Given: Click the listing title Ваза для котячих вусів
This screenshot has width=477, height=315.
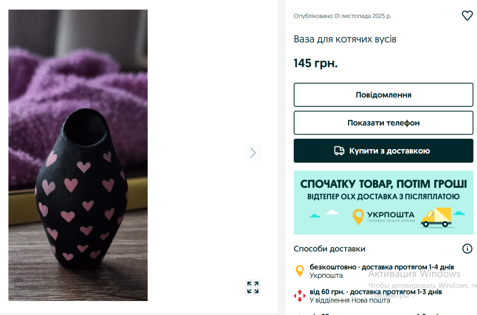Looking at the screenshot, I should 345,39.
